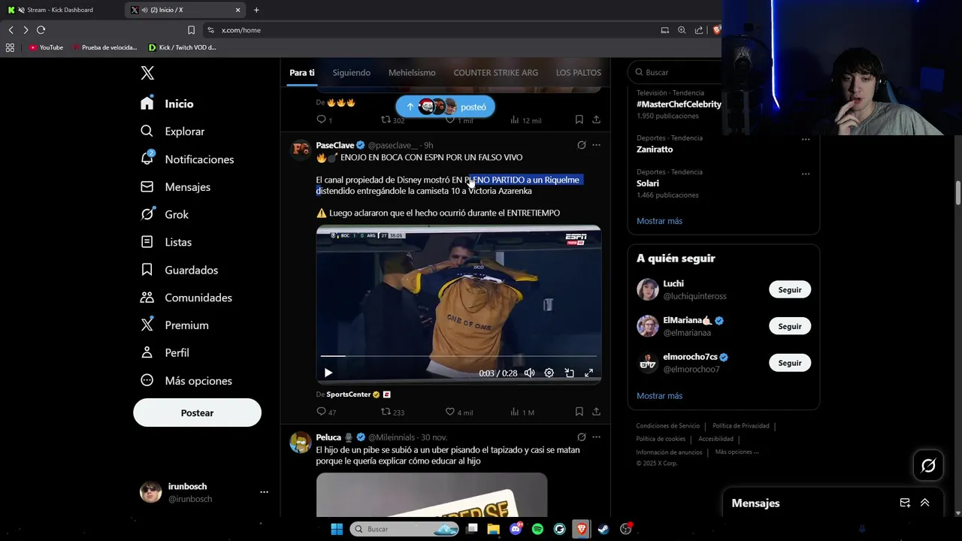Viewport: 962px width, 541px height.
Task: Open more options on Peluca post
Action: click(596, 437)
